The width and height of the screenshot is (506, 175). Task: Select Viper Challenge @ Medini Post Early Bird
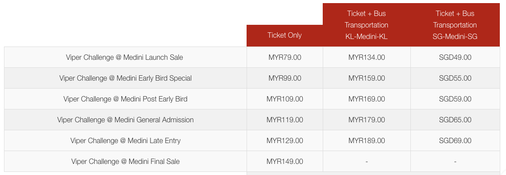126,99
